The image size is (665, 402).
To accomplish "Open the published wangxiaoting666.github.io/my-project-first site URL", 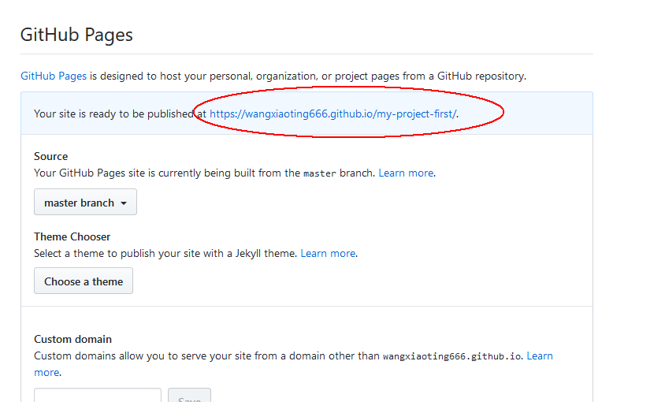I will 332,114.
